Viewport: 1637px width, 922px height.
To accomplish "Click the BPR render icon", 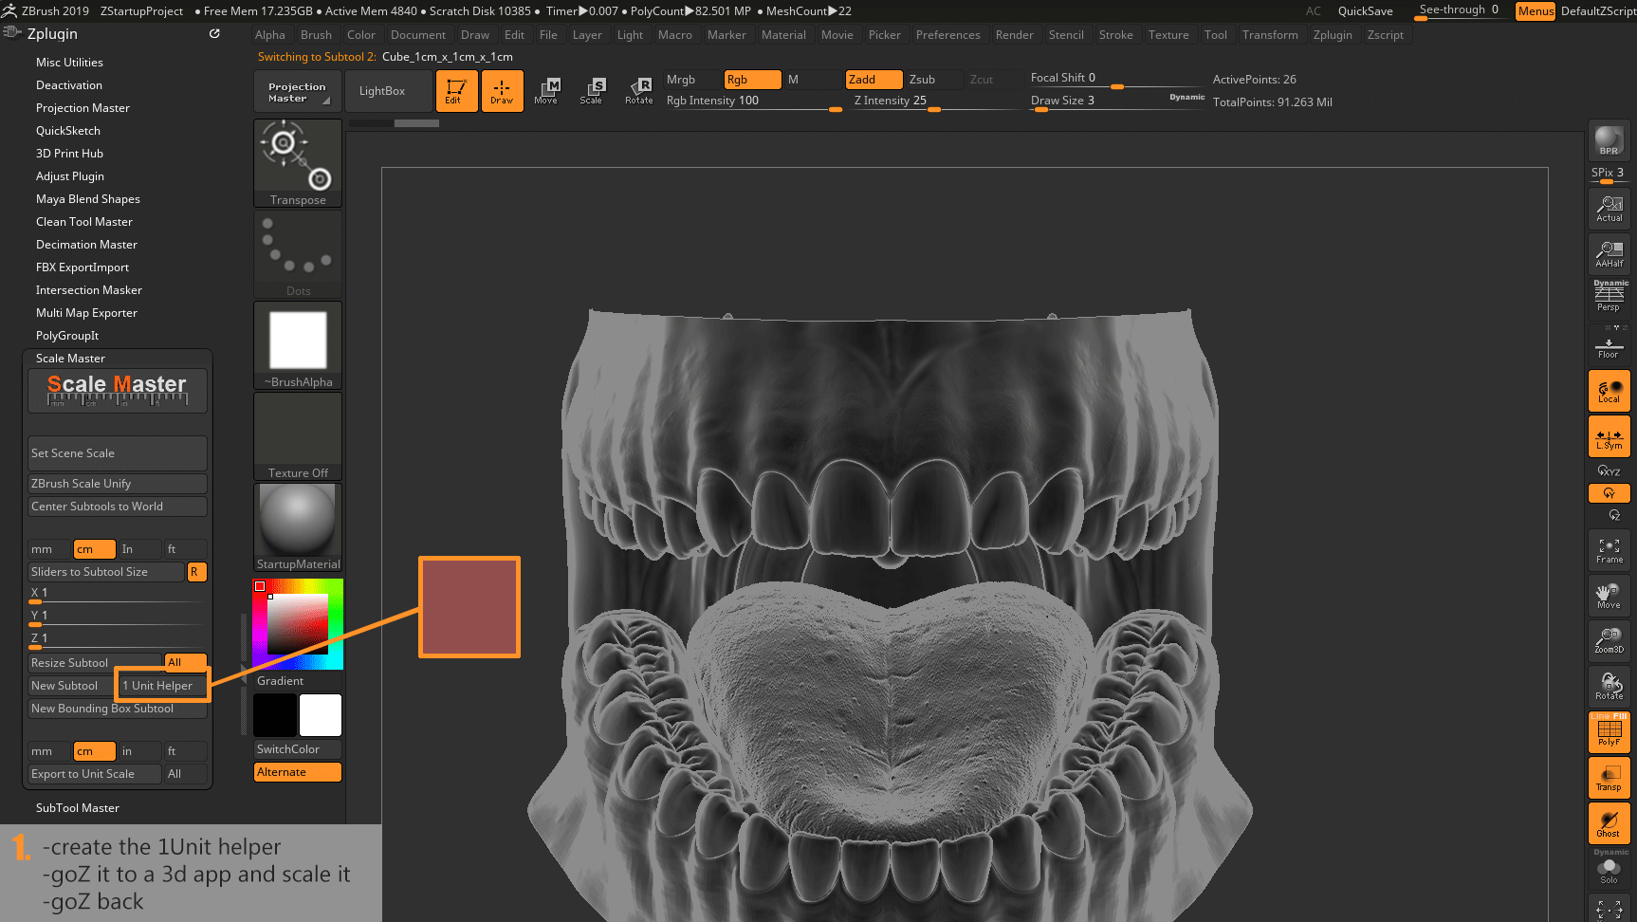I will tap(1609, 141).
